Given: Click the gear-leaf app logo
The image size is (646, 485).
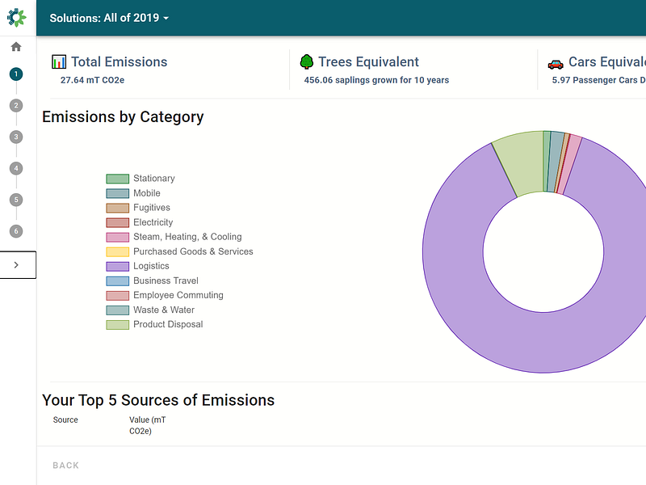Looking at the screenshot, I should point(17,17).
